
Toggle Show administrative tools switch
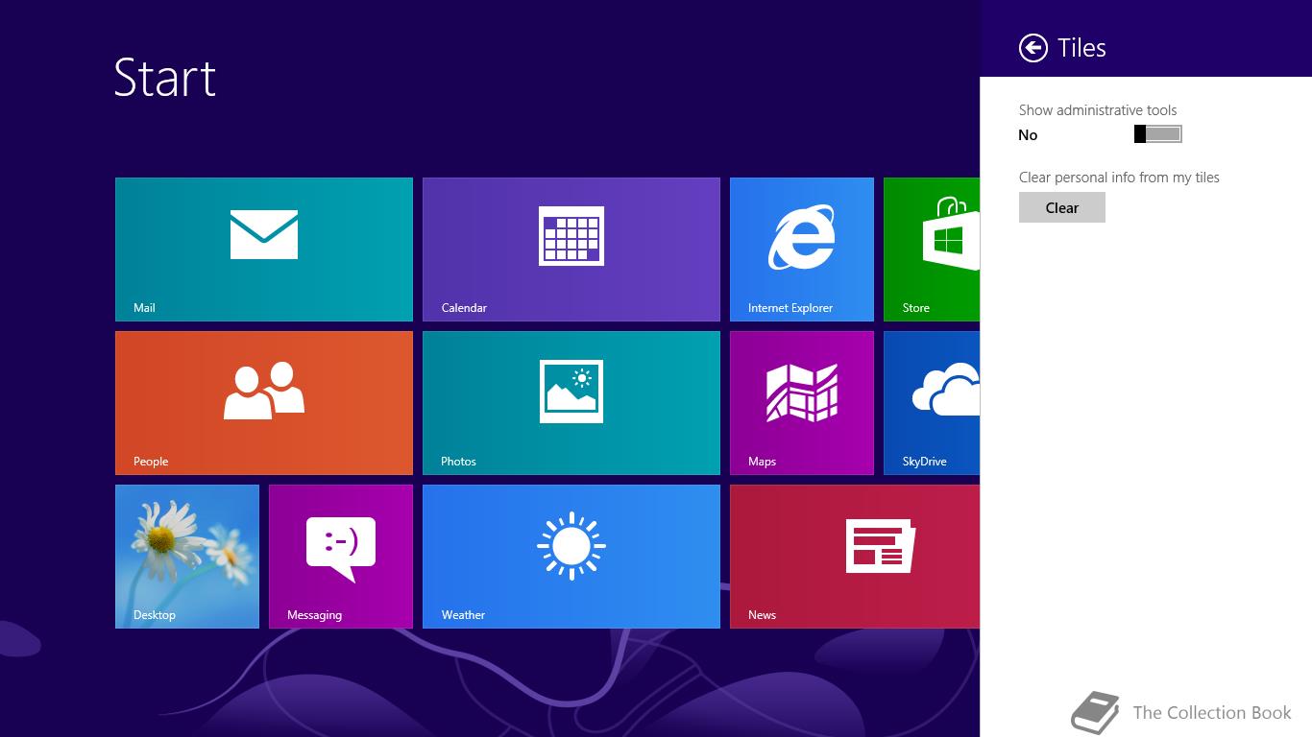point(1158,134)
